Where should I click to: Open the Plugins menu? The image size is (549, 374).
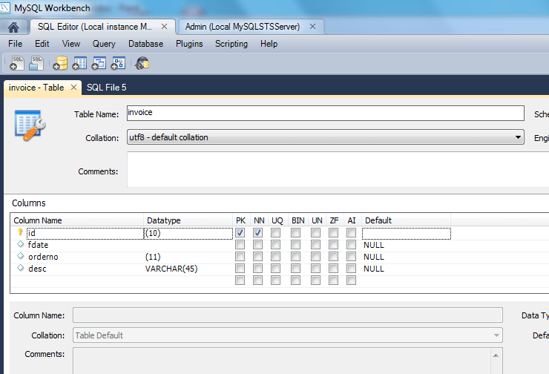tap(189, 44)
